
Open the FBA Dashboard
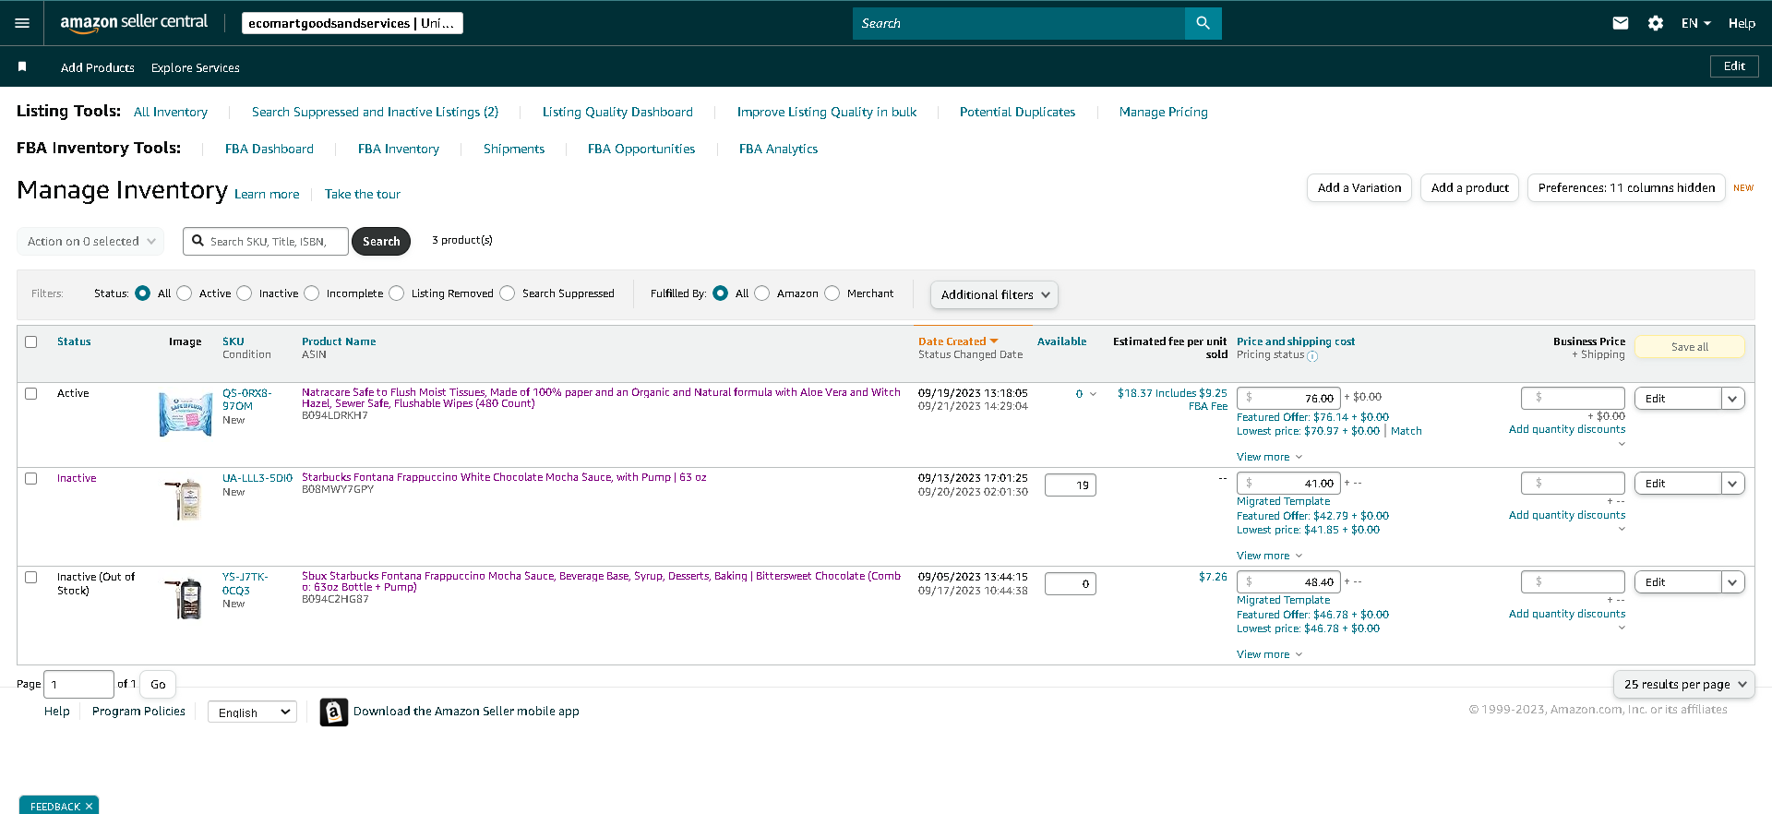pyautogui.click(x=269, y=149)
